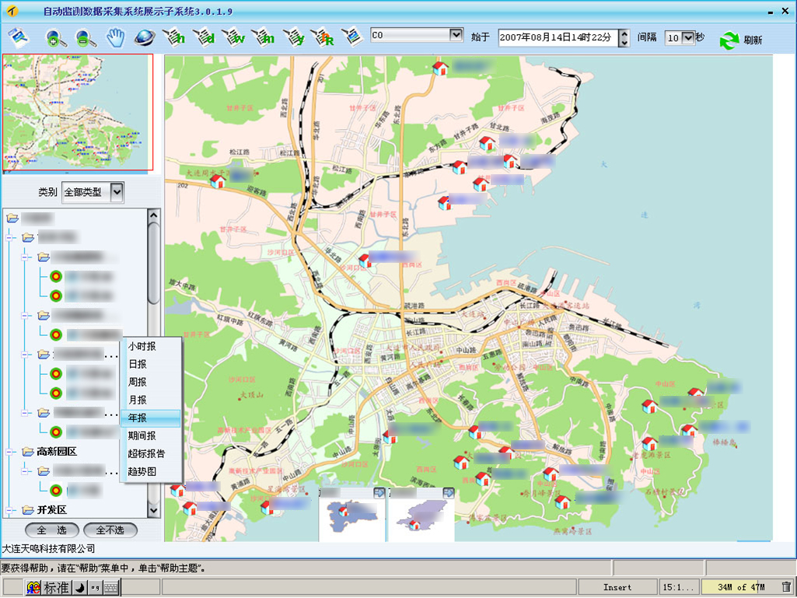797x598 pixels.
Task: Click the 34M of 47M memory indicator
Action: (740, 587)
